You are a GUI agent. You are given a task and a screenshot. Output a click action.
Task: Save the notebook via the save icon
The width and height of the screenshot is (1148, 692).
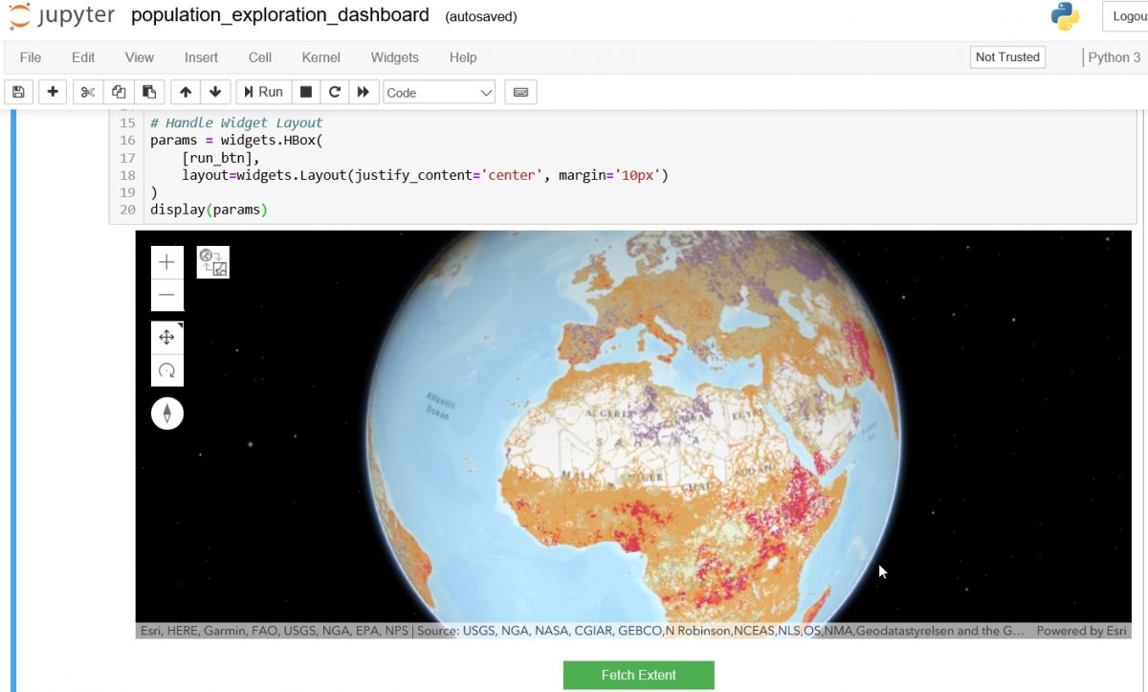coord(17,91)
